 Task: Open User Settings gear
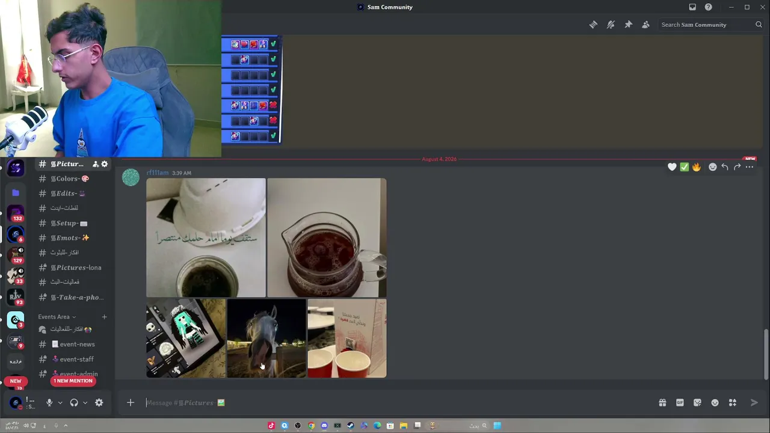coord(99,403)
